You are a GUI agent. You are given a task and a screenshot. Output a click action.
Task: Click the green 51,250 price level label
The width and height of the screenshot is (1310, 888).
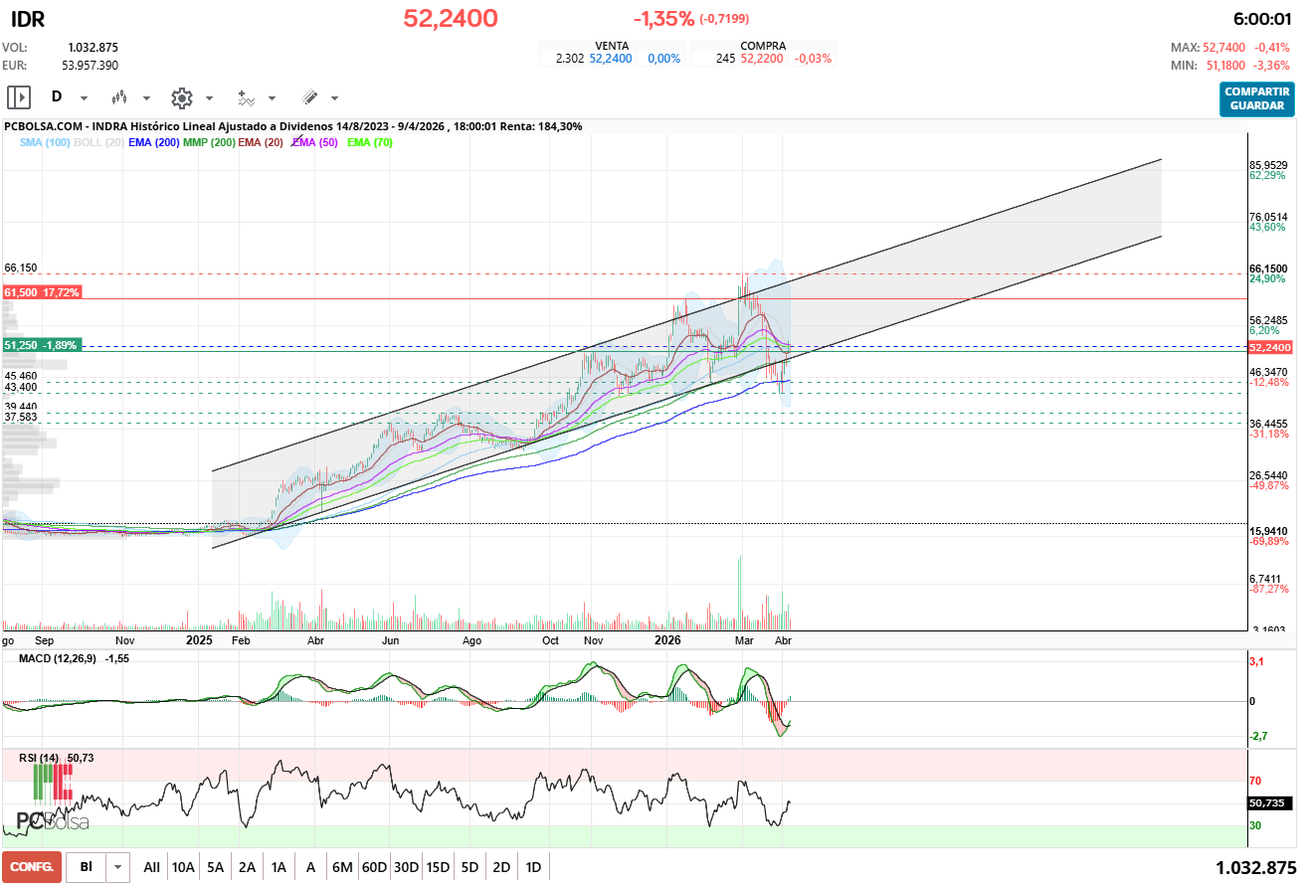(41, 344)
